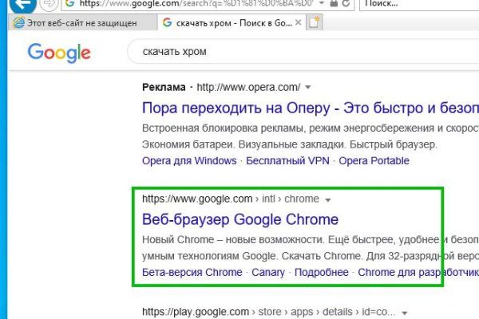The height and width of the screenshot is (319, 479).
Task: Switch to the 'Этот веб-сайт не защищен' tab
Action: [77, 23]
